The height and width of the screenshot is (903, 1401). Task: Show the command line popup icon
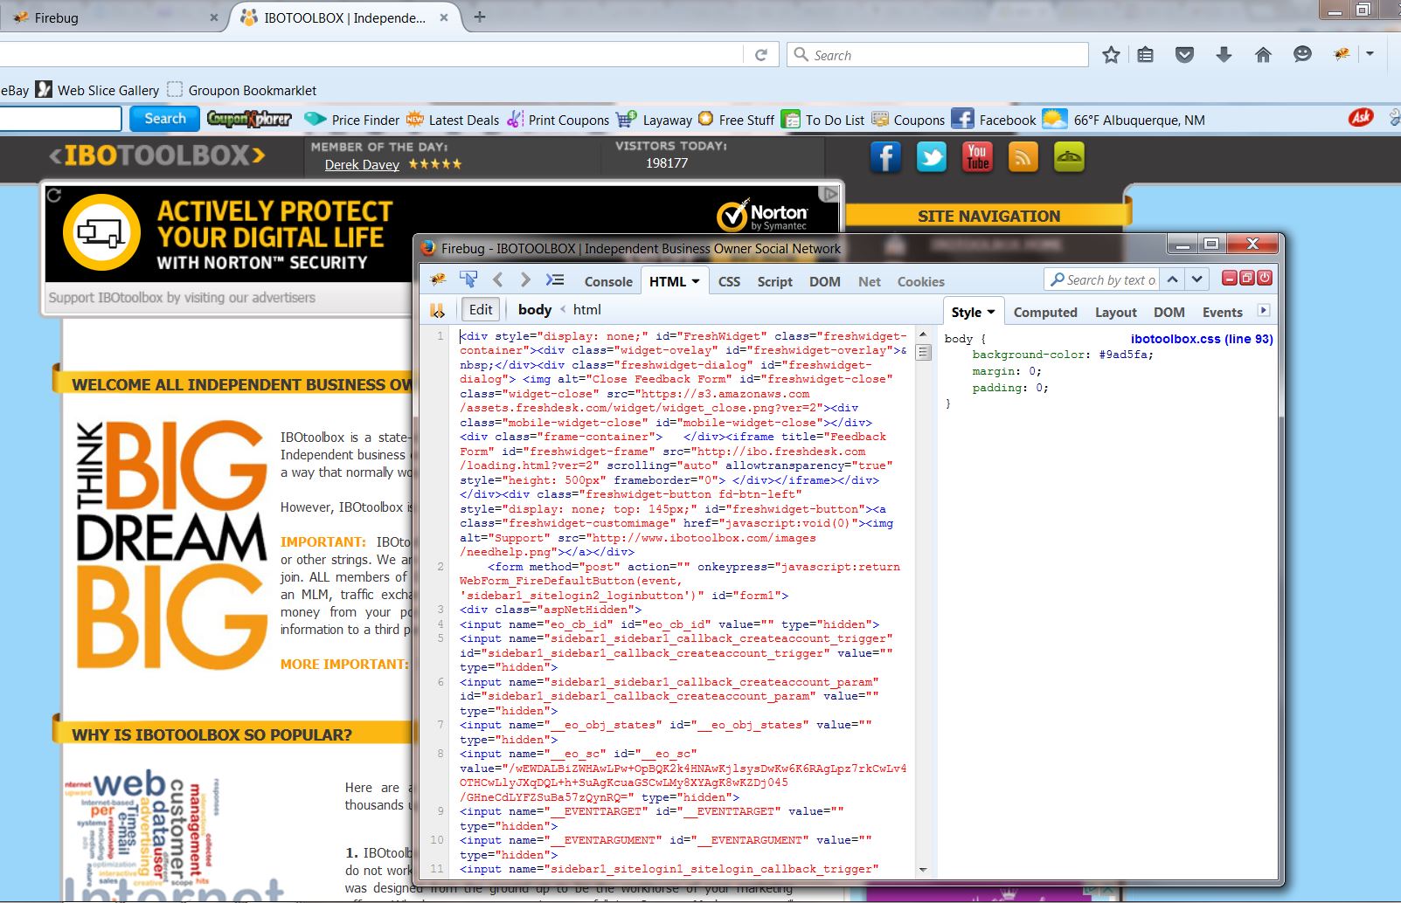(555, 280)
